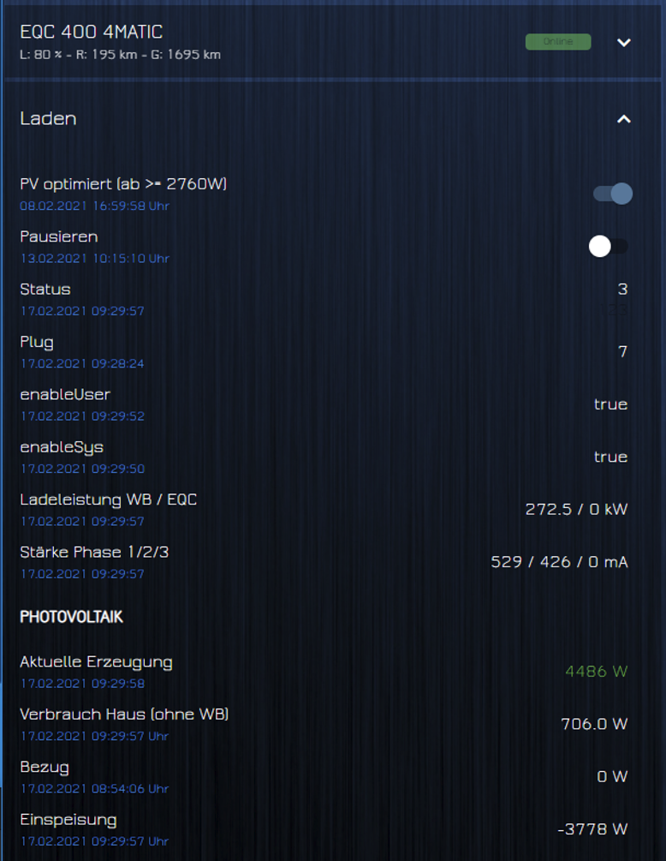Enable the Pausieren switch

[x=609, y=246]
